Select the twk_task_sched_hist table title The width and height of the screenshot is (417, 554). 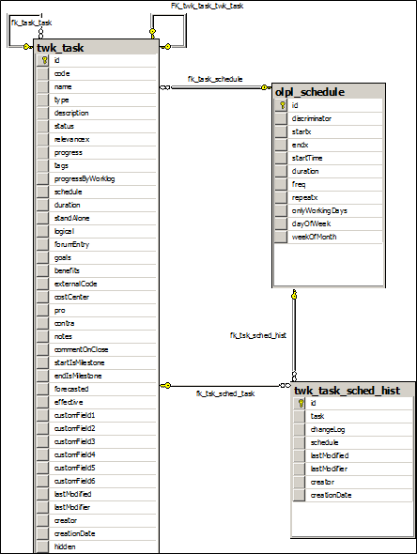347,391
